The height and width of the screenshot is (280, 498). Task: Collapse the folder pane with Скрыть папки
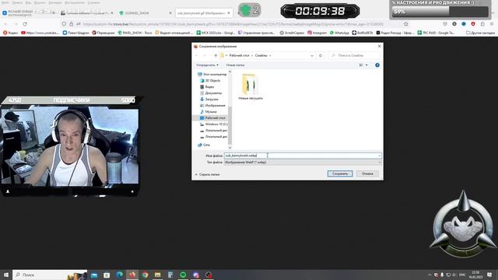[207, 174]
